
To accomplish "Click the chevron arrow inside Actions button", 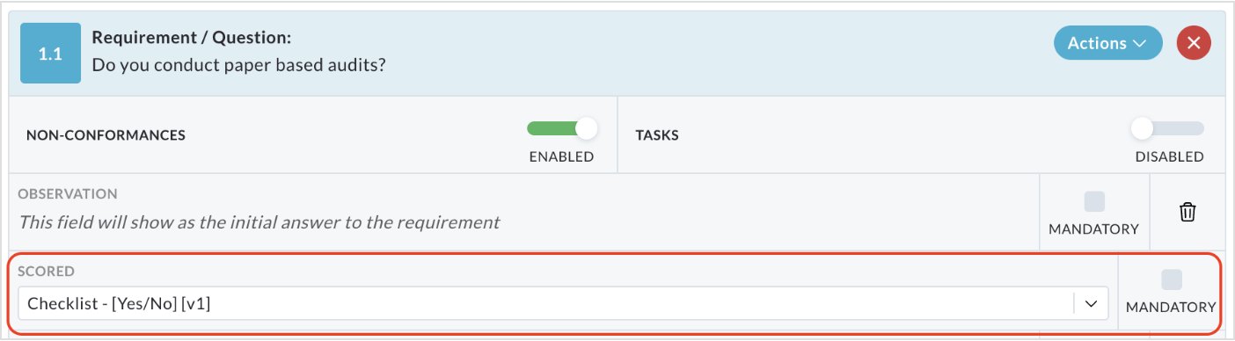I will coord(1140,43).
